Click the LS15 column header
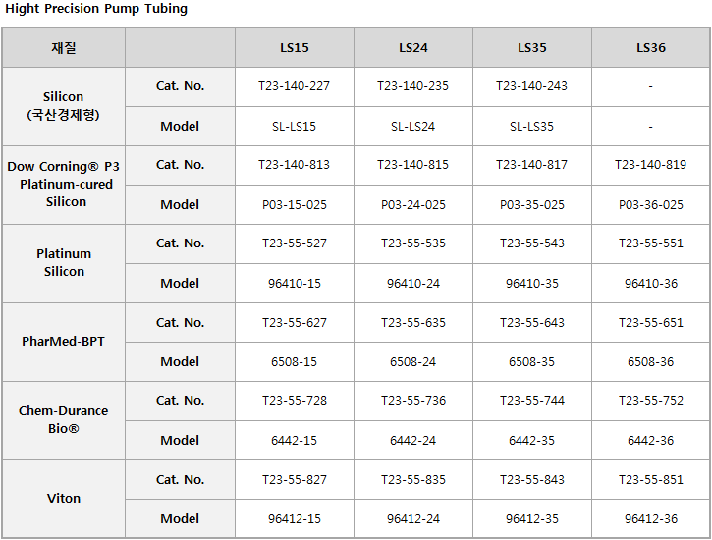The image size is (712, 540). pyautogui.click(x=295, y=48)
